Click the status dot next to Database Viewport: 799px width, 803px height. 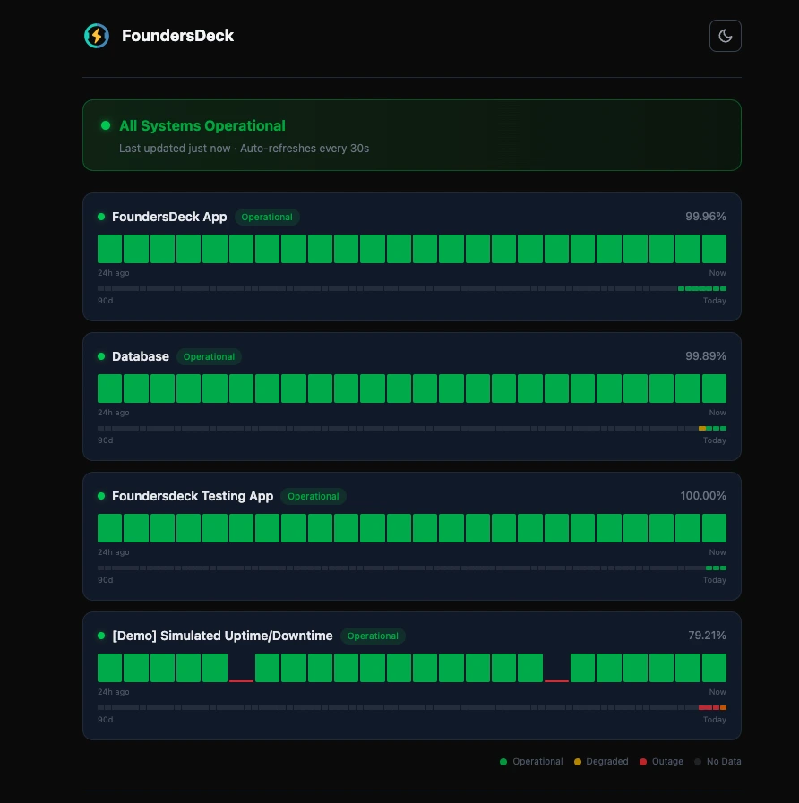(x=100, y=356)
